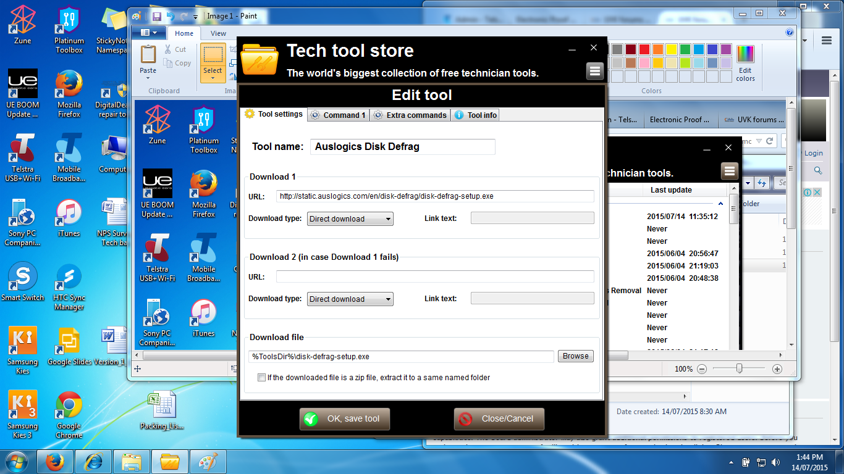
Task: Click Paint's zoom slider handle
Action: click(x=739, y=368)
